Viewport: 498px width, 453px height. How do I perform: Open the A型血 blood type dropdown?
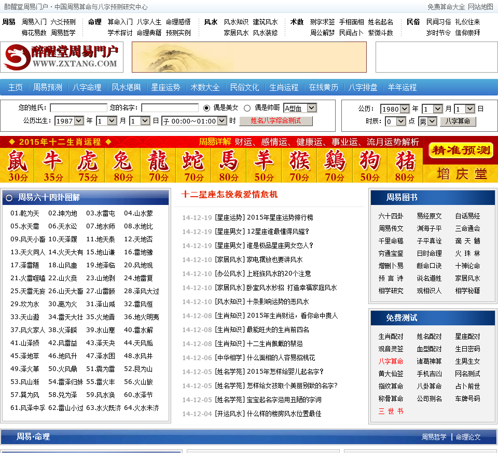pos(300,108)
